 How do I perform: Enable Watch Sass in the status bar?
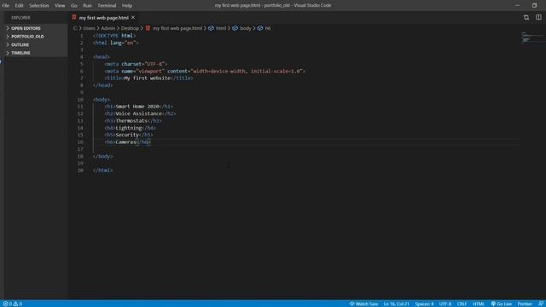pos(363,304)
